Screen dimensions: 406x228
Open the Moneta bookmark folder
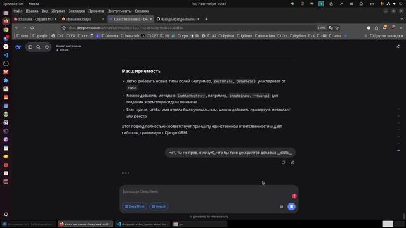point(110,36)
